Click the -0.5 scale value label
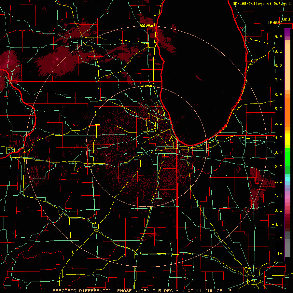This screenshot has width=293, height=293. pyautogui.click(x=277, y=225)
